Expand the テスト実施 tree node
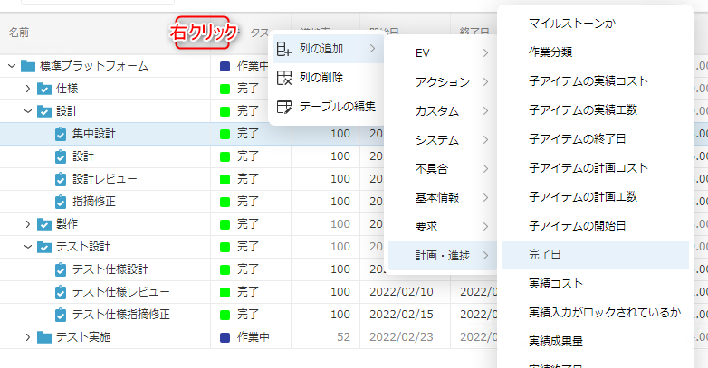The height and width of the screenshot is (368, 708). click(x=28, y=337)
